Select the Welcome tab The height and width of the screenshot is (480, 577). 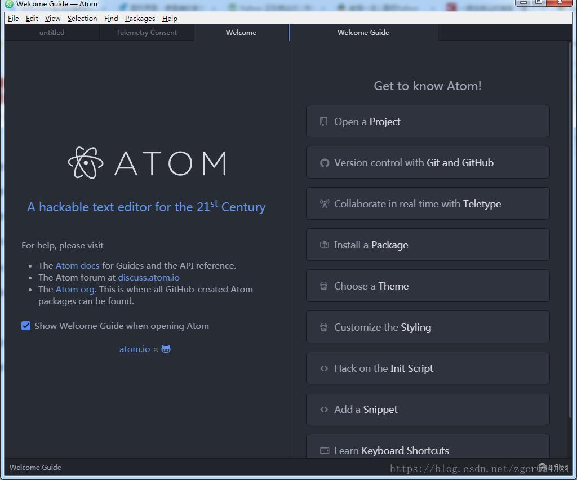tap(241, 32)
